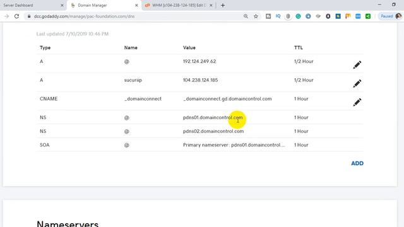
Task: Click the Type column header
Action: (45, 48)
